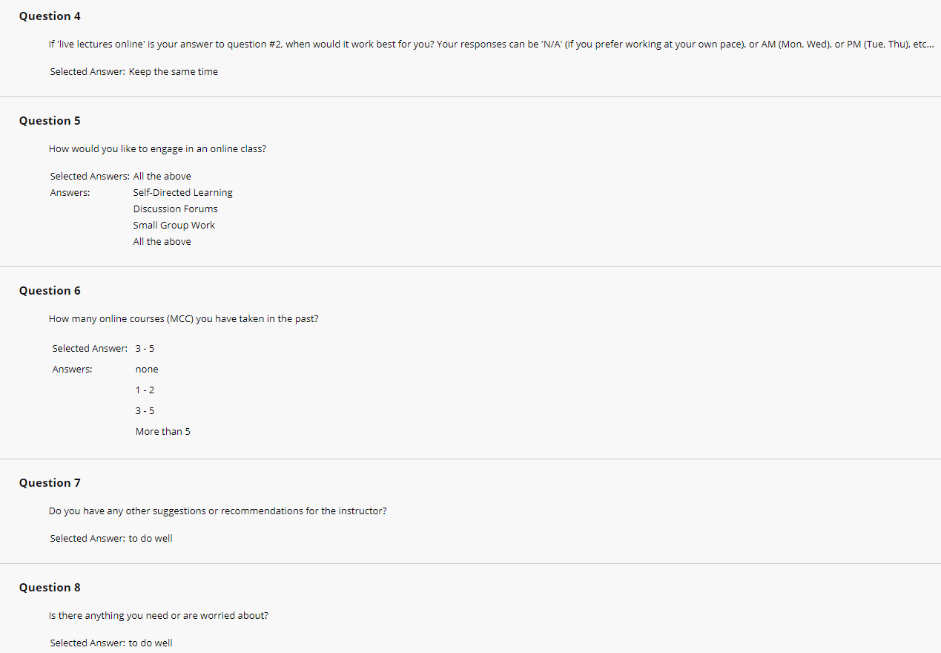
Task: Click the Question 7 heading
Action: [50, 483]
